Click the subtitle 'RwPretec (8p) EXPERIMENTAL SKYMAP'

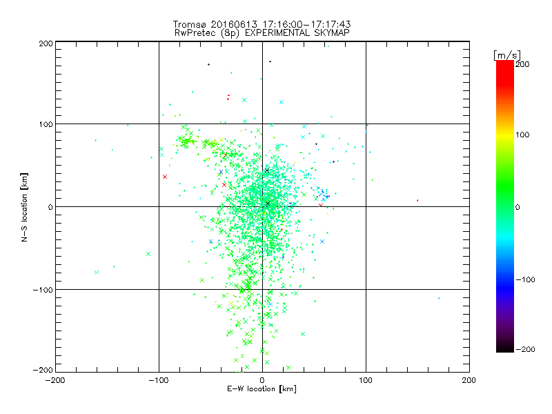tap(262, 33)
